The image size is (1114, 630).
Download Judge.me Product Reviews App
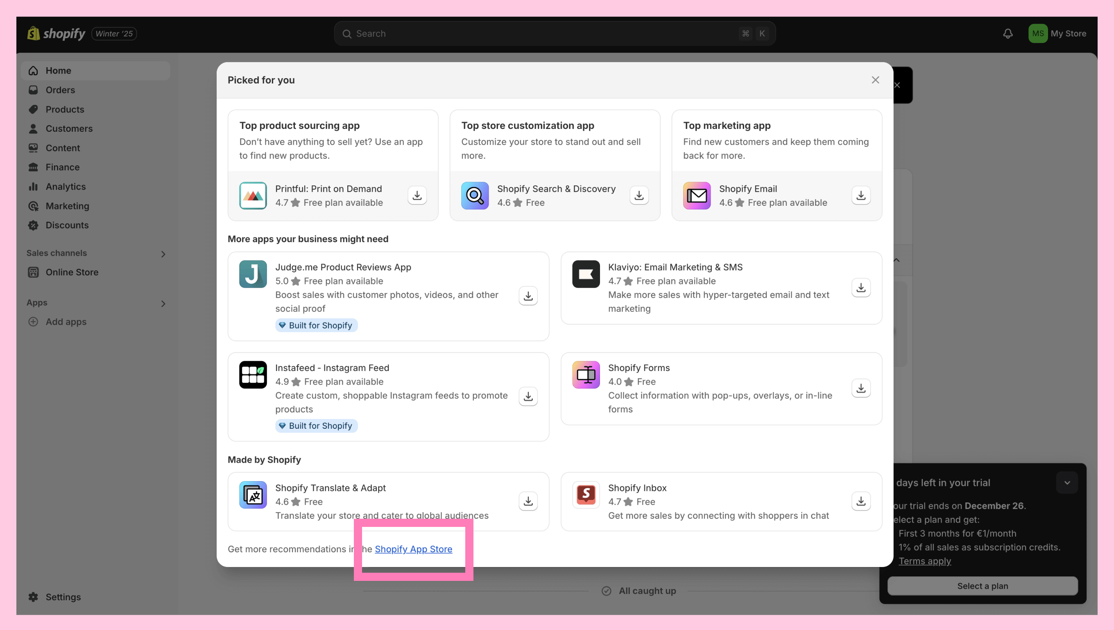tap(528, 296)
